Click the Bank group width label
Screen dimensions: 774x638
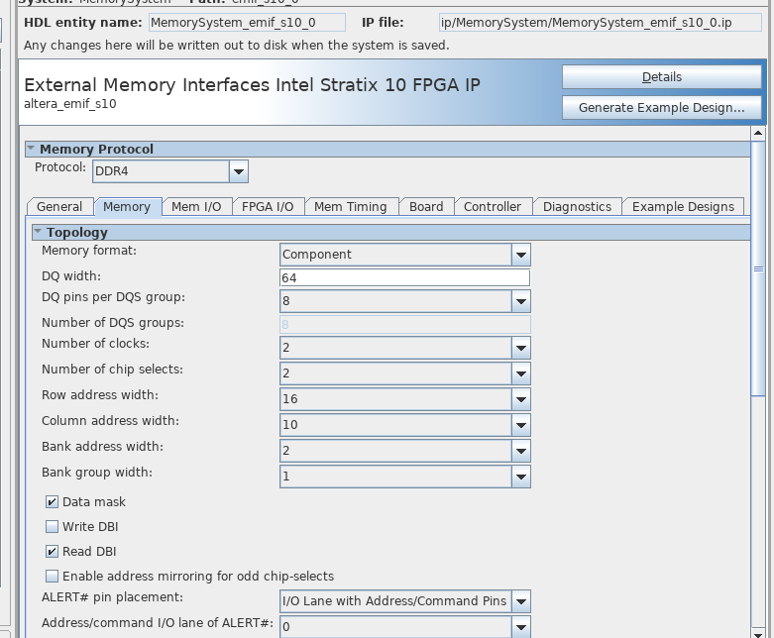click(x=97, y=473)
